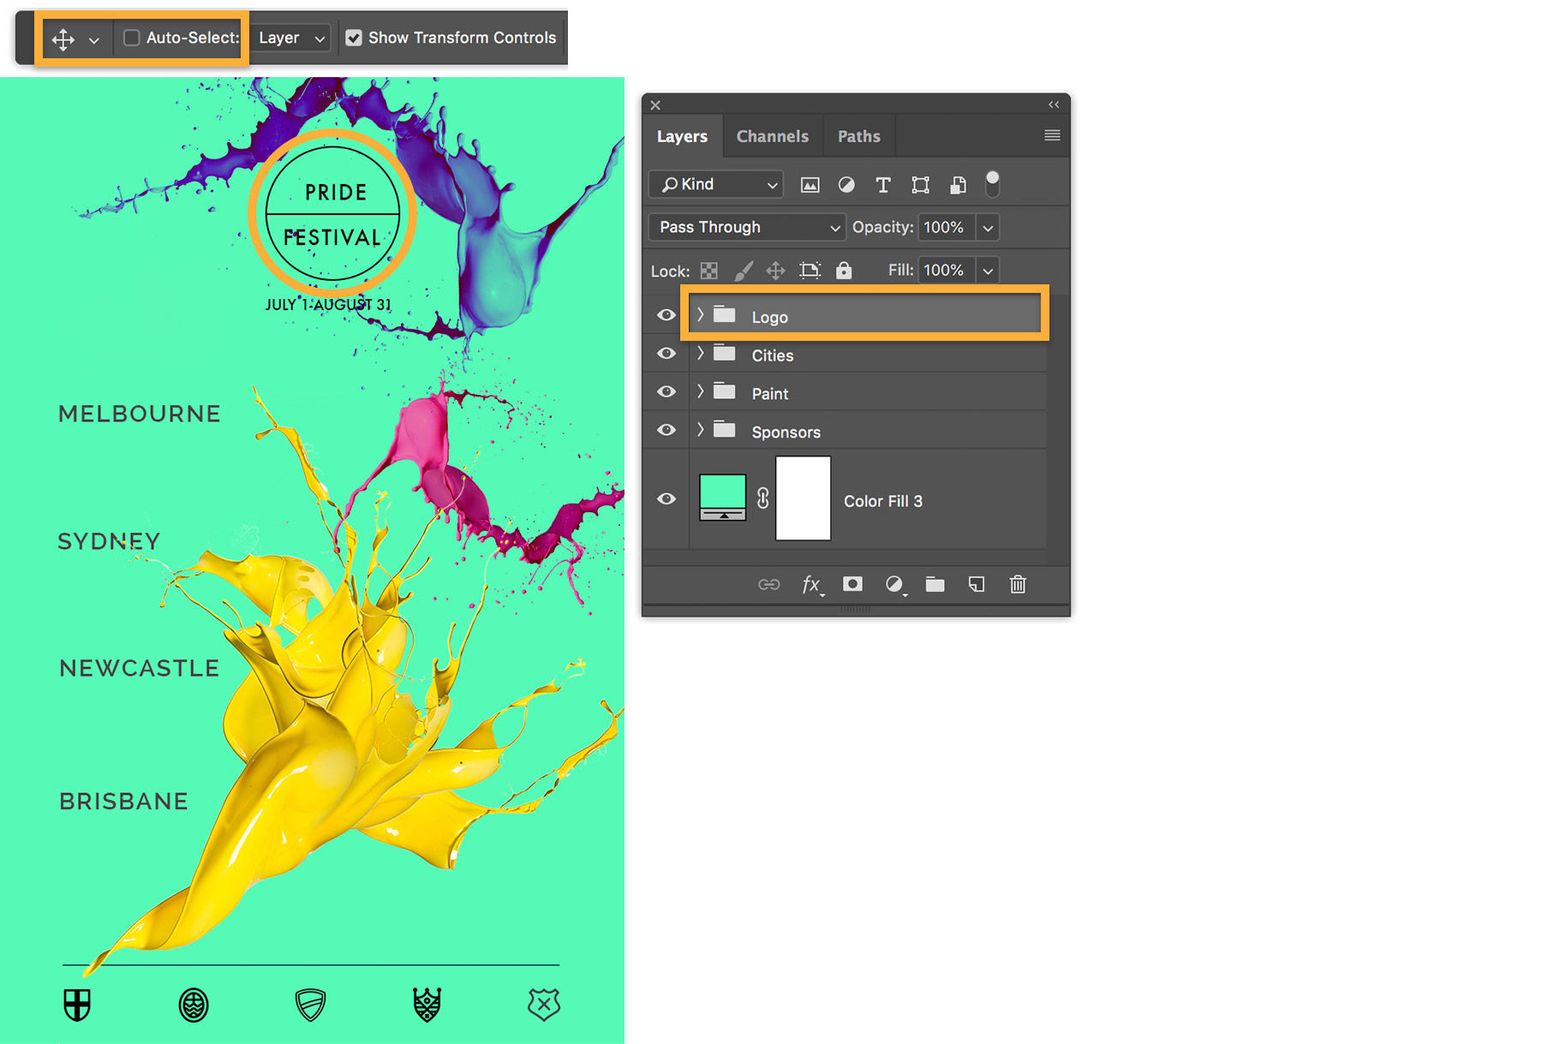Create a new layer group
This screenshot has width=1542, height=1044.
pos(935,585)
